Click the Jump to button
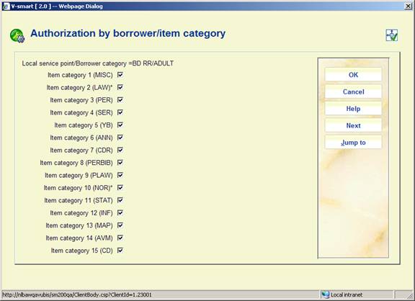415x301 pixels. click(353, 143)
